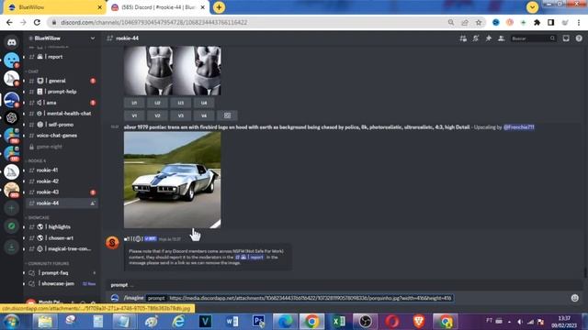This screenshot has width=588, height=330.
Task: Open Discord help question mark icon
Action: coord(579,38)
